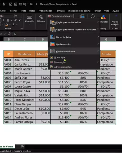Open the Programador tab
Screen dimensions: 122x153
pos(45,11)
